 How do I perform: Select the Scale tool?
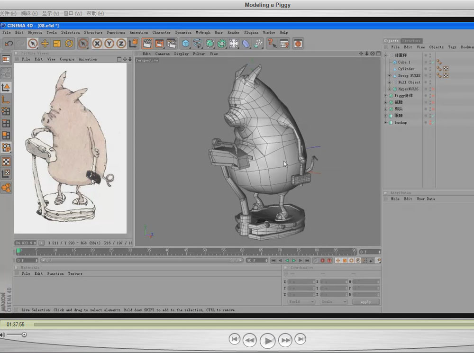click(x=57, y=44)
